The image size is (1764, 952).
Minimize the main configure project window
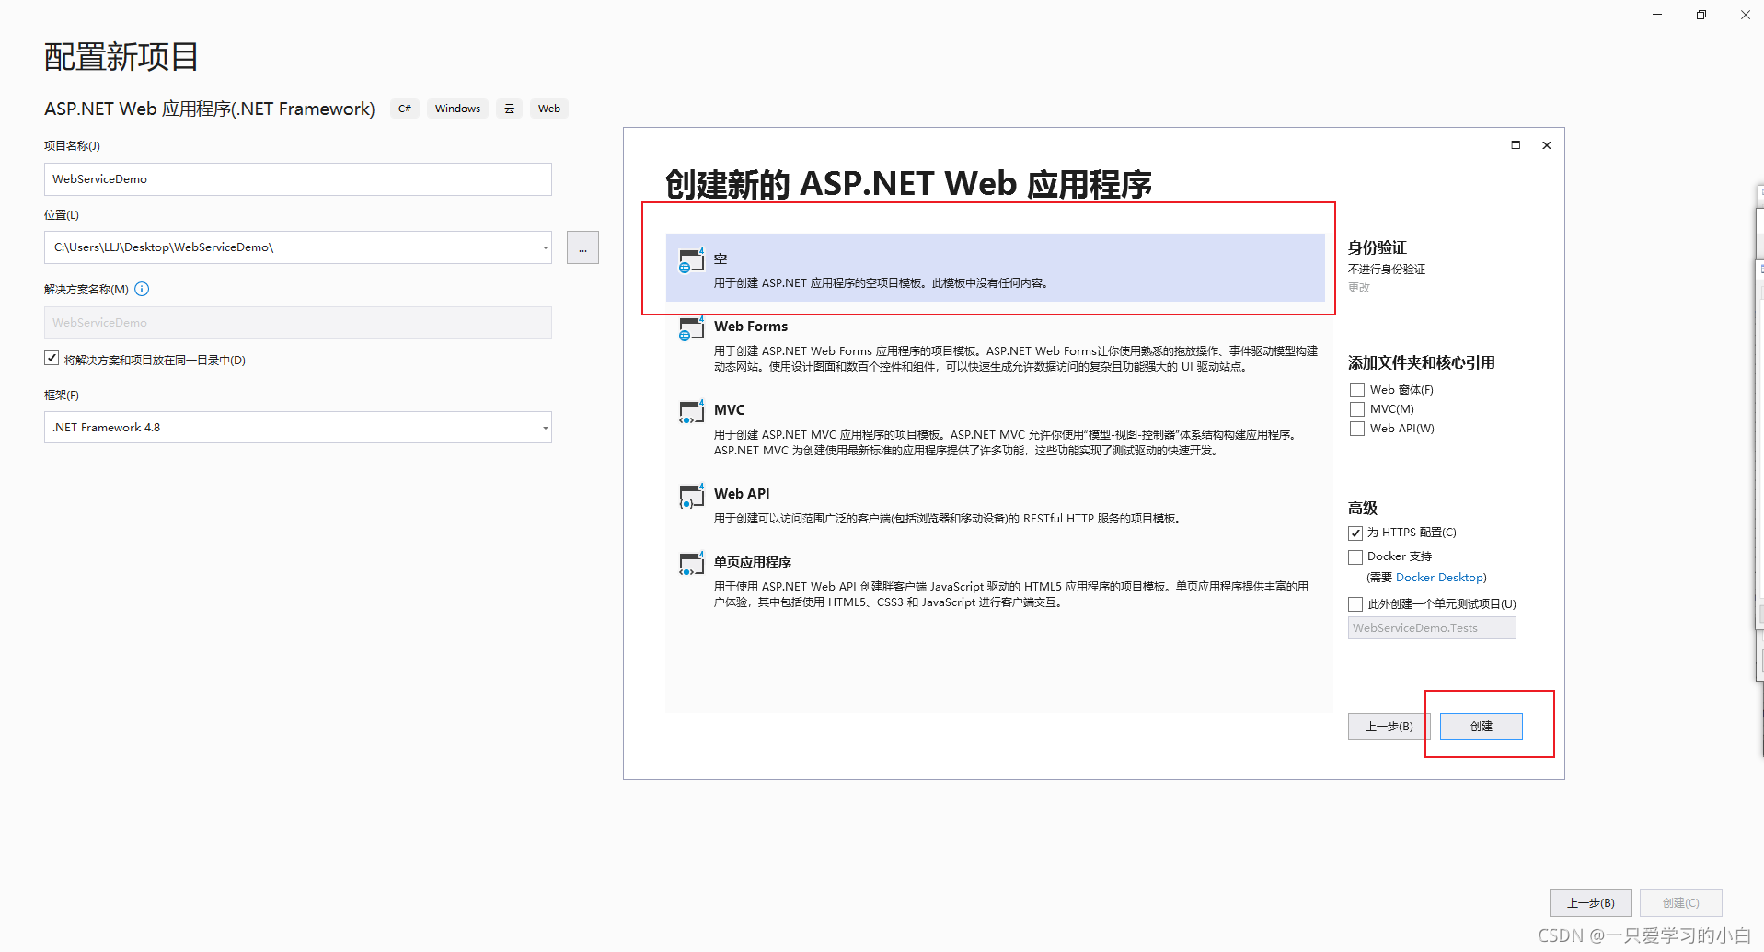pos(1657,15)
